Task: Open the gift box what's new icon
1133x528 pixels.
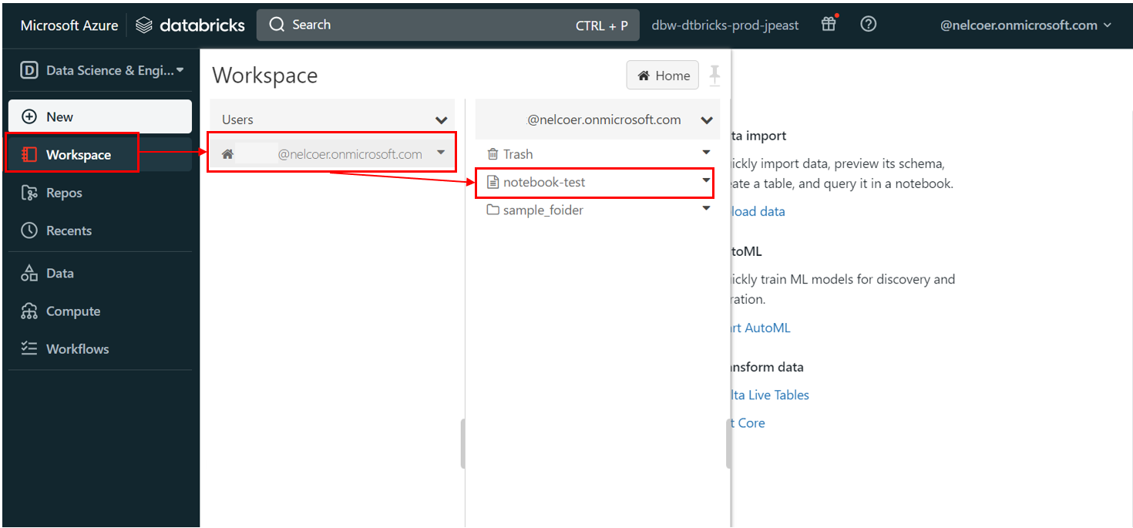Action: (x=829, y=24)
